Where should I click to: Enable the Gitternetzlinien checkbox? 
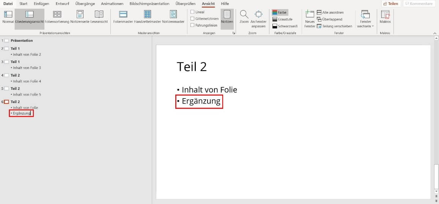click(192, 19)
